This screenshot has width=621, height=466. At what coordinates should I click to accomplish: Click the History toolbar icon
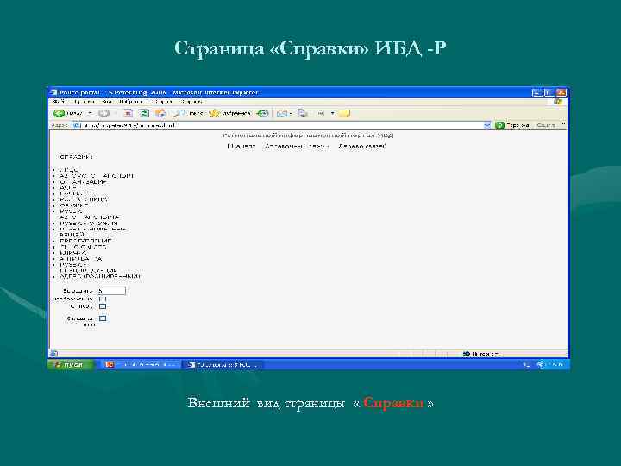(262, 113)
